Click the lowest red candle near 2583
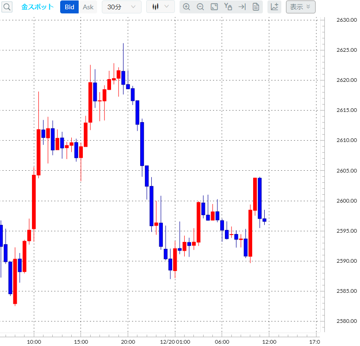The width and height of the screenshot is (360, 346). (15, 281)
